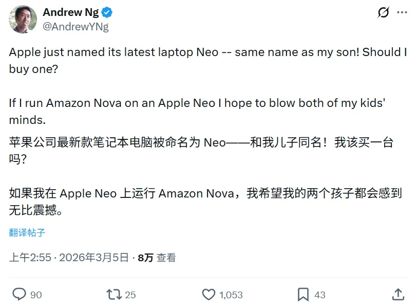Open the Grok icon in the top-right corner
The height and width of the screenshot is (308, 416).
coord(383,12)
